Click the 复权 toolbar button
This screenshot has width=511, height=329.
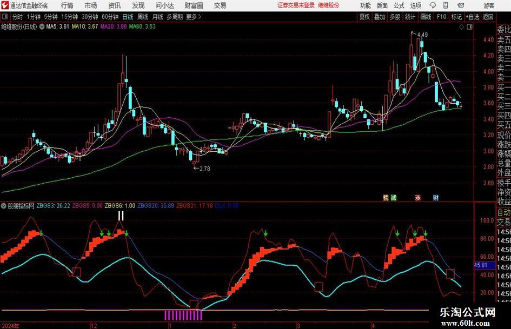click(364, 17)
